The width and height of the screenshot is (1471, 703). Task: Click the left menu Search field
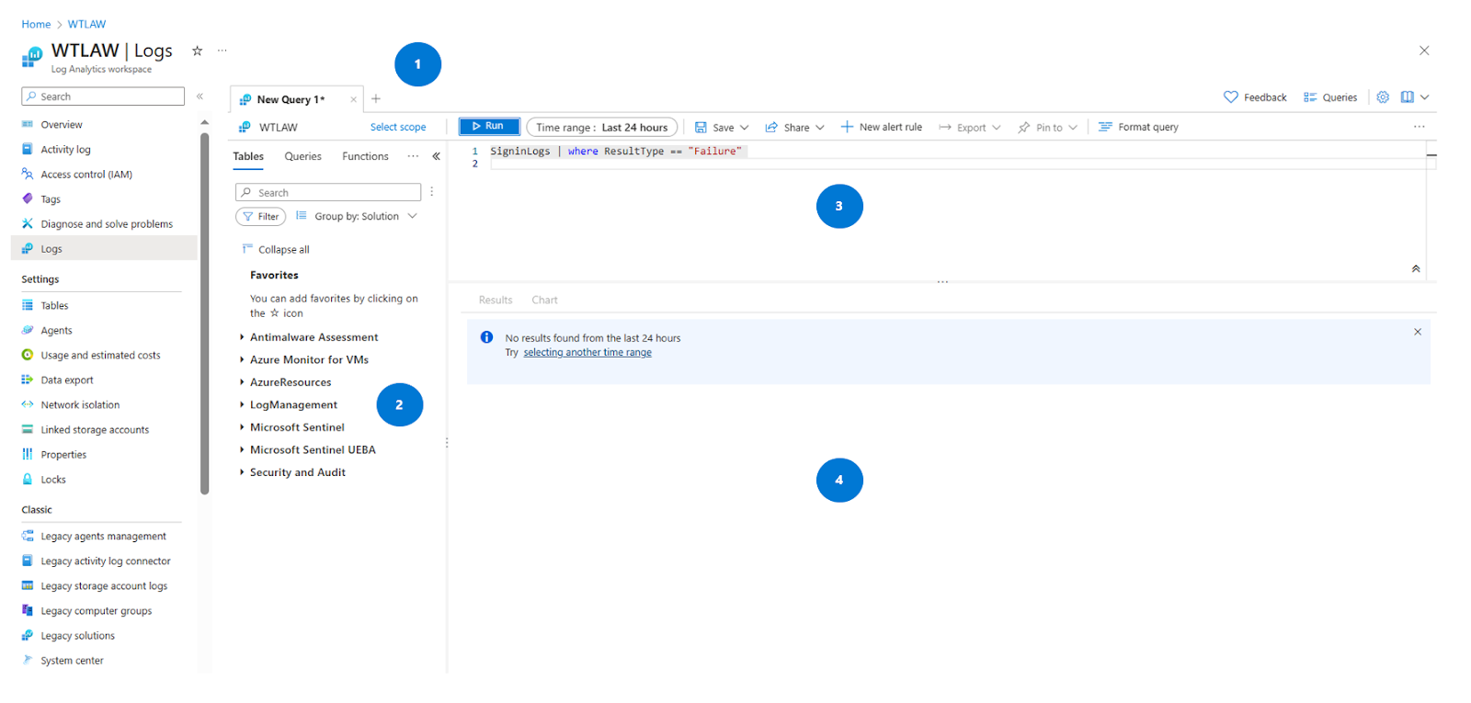click(103, 96)
